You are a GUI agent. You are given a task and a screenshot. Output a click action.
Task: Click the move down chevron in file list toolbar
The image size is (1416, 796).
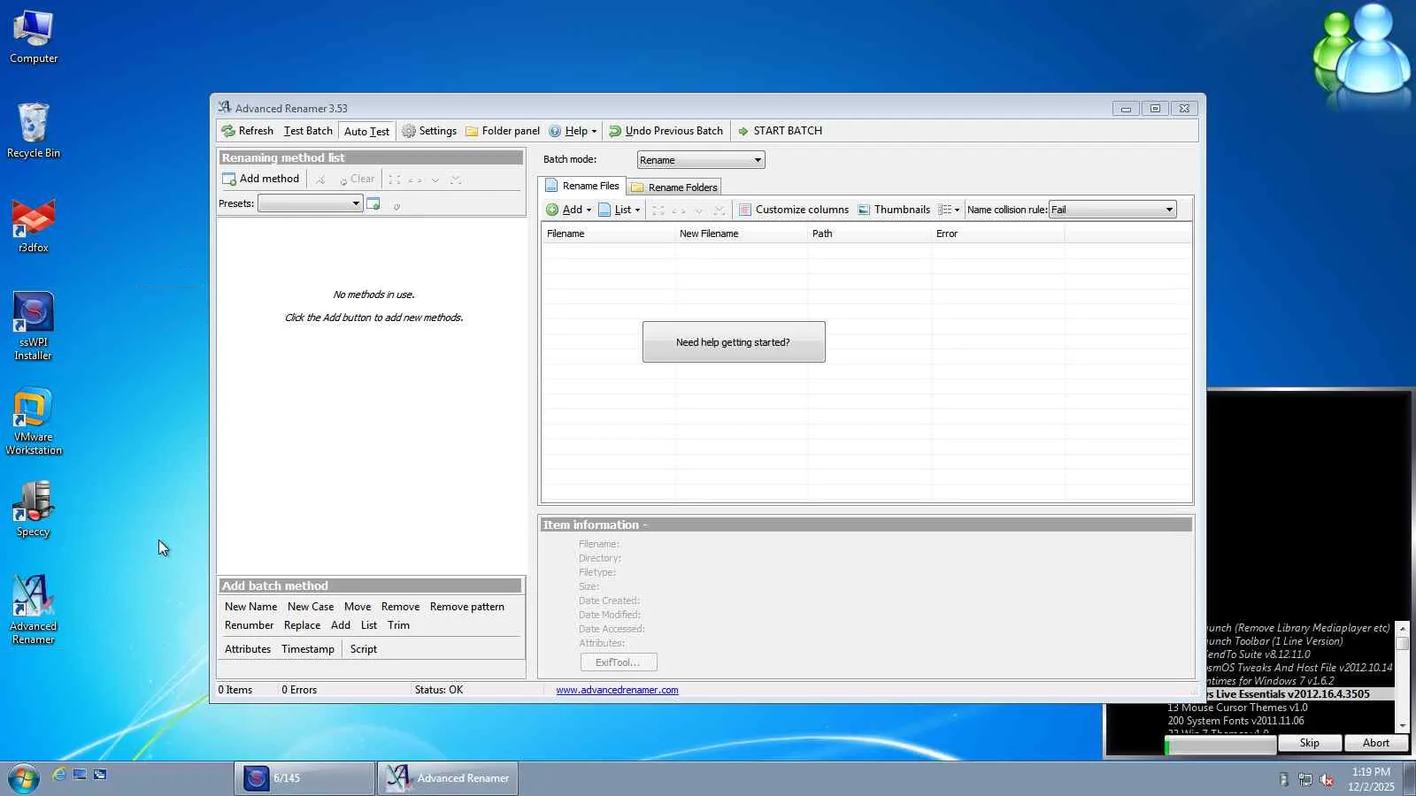pyautogui.click(x=699, y=210)
